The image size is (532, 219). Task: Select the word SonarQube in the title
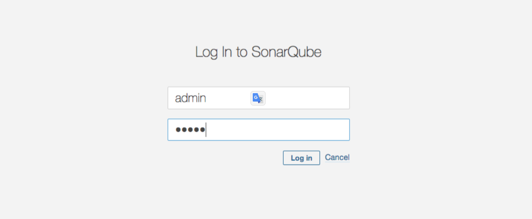coord(286,52)
